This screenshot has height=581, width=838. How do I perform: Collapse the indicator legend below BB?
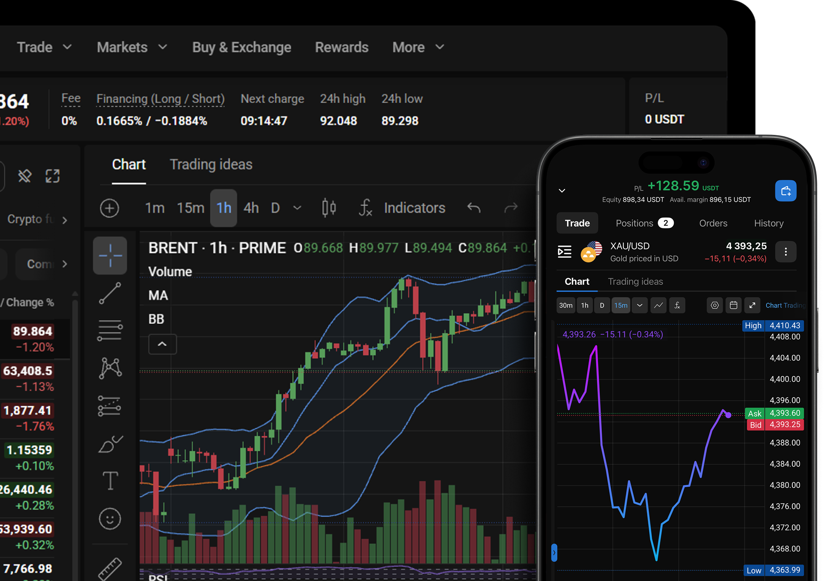(162, 344)
